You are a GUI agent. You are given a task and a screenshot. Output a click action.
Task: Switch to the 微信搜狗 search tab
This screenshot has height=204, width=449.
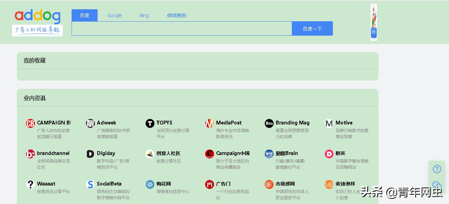176,15
